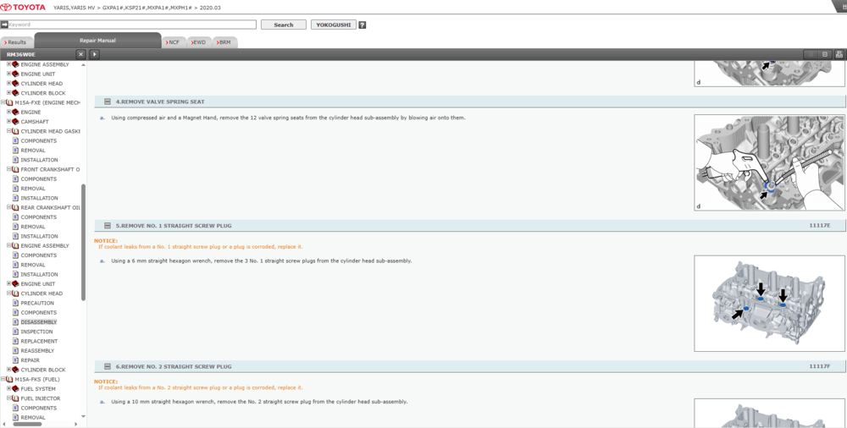
Task: Expand the CAMSHAFT tree node
Action: (9, 122)
